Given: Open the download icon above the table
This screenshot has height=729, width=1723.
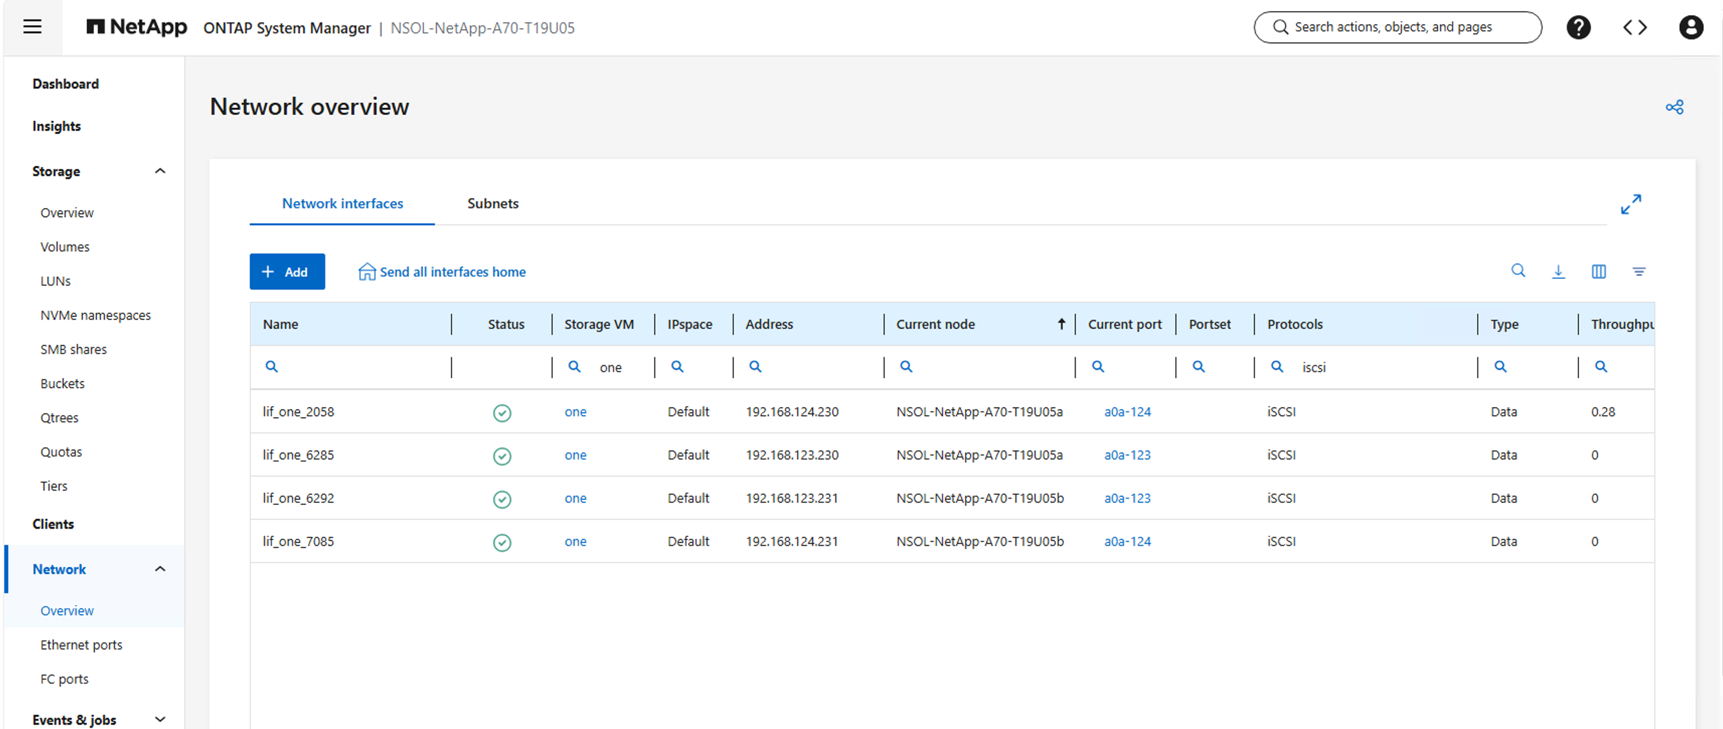Looking at the screenshot, I should (x=1558, y=271).
